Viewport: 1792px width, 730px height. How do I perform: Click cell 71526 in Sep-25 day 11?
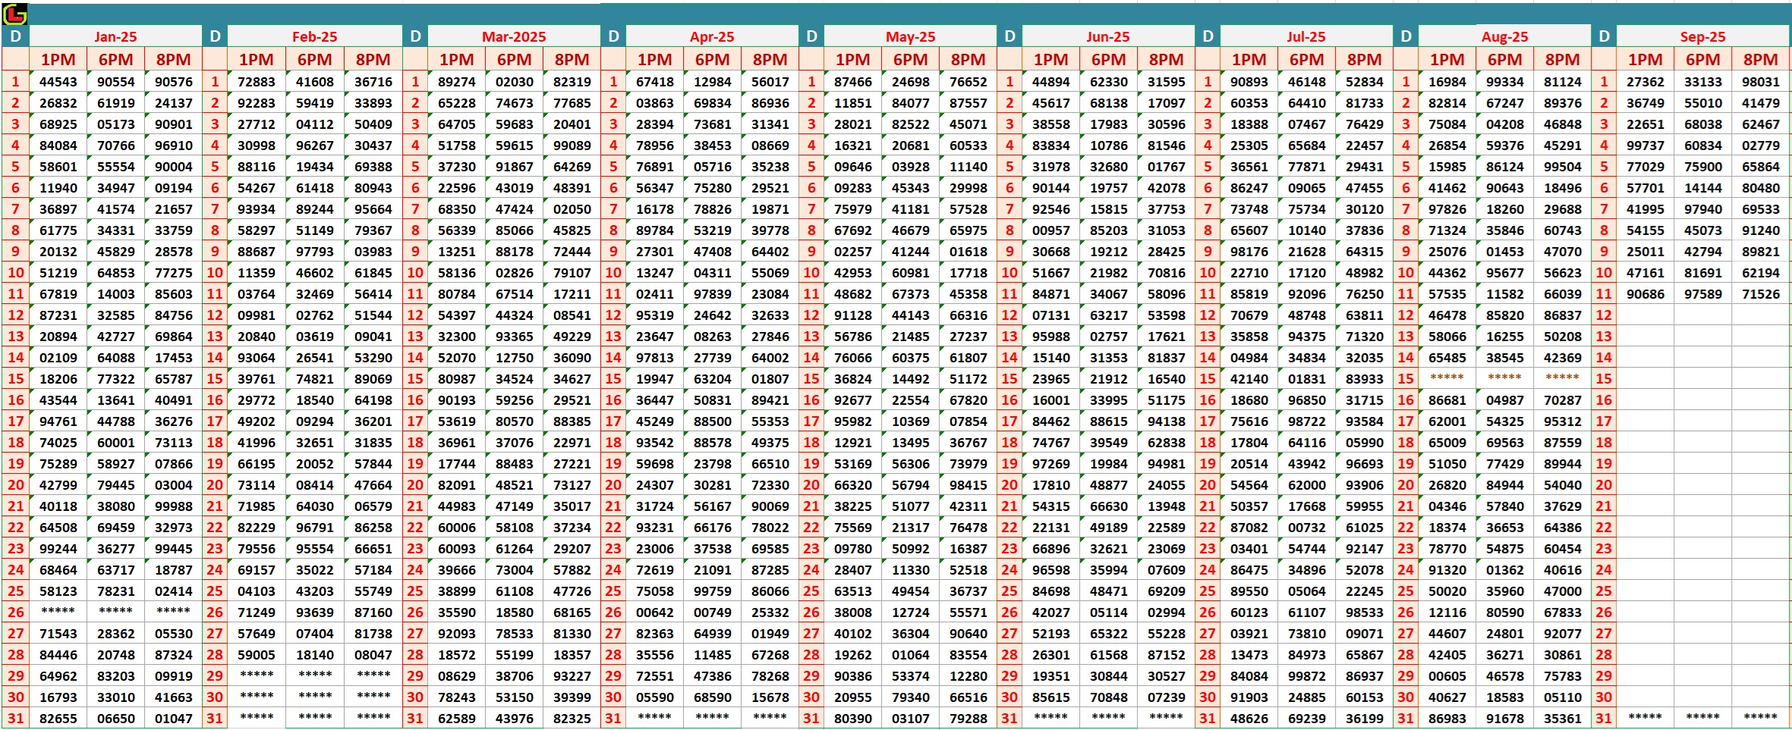click(x=1760, y=294)
